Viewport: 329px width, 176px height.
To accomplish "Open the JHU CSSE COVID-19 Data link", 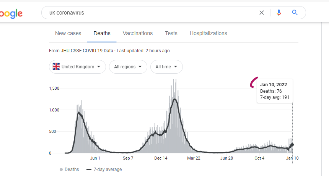I will (87, 51).
